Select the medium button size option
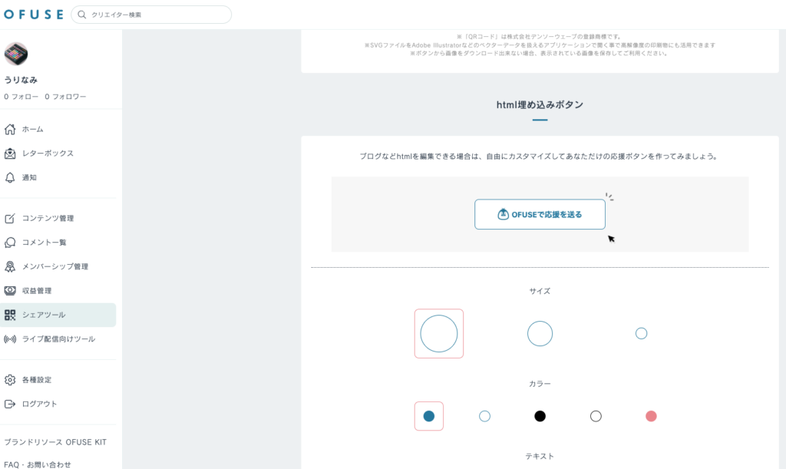The height and width of the screenshot is (469, 786). (540, 333)
